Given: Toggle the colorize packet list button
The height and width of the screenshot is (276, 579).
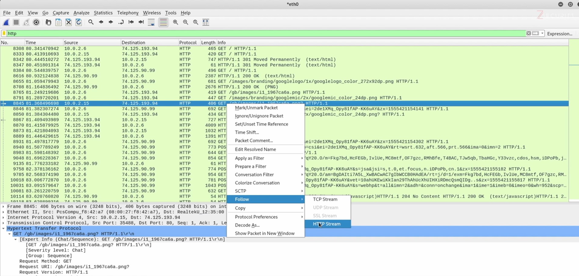Looking at the screenshot, I should point(163,22).
